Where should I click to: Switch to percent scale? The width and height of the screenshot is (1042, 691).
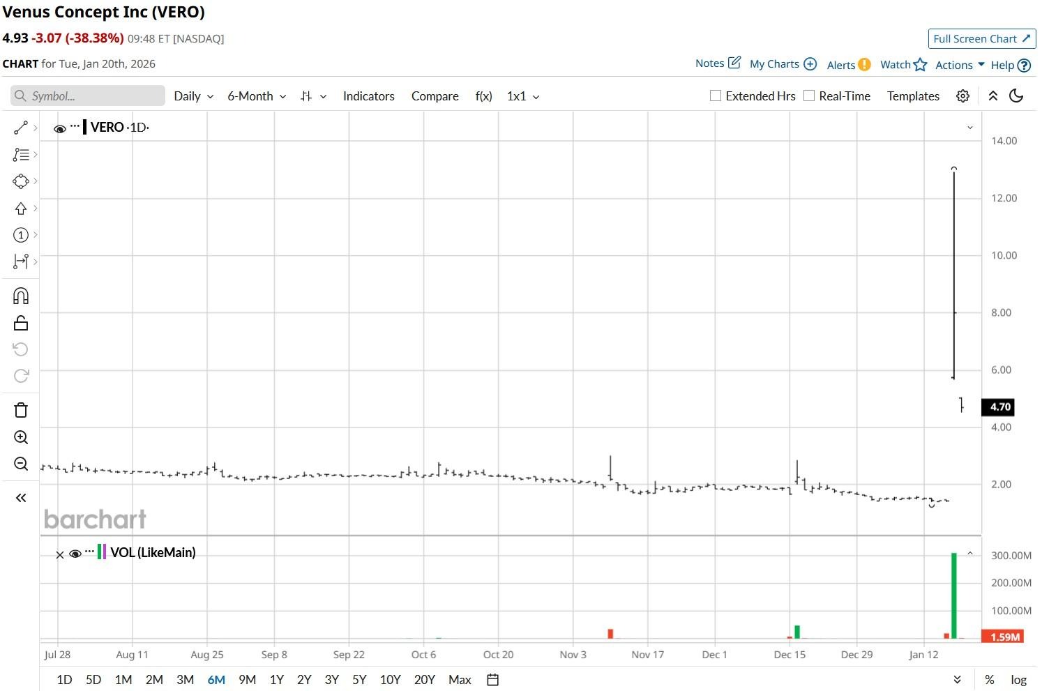(990, 680)
